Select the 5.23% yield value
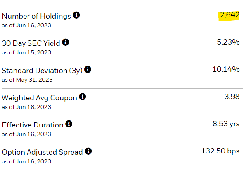 228,42
